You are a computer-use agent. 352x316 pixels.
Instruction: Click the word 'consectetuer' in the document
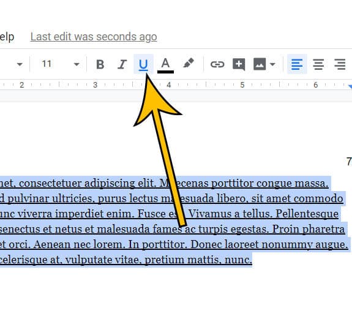tap(50, 183)
